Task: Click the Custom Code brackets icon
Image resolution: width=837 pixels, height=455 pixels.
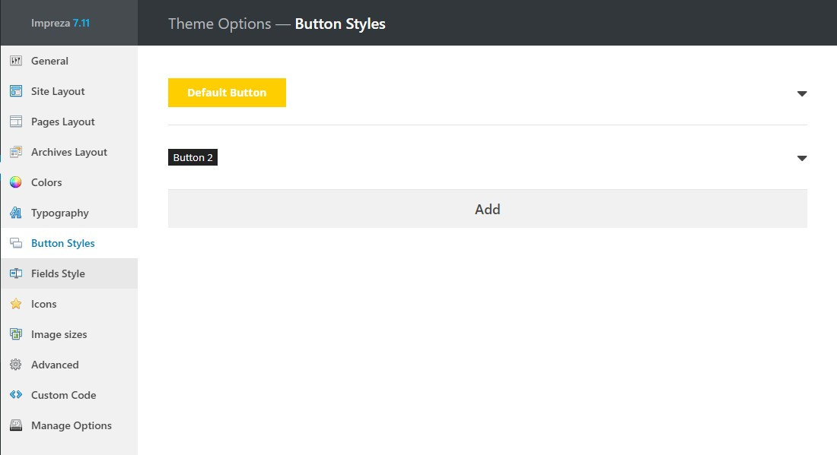Action: [16, 395]
